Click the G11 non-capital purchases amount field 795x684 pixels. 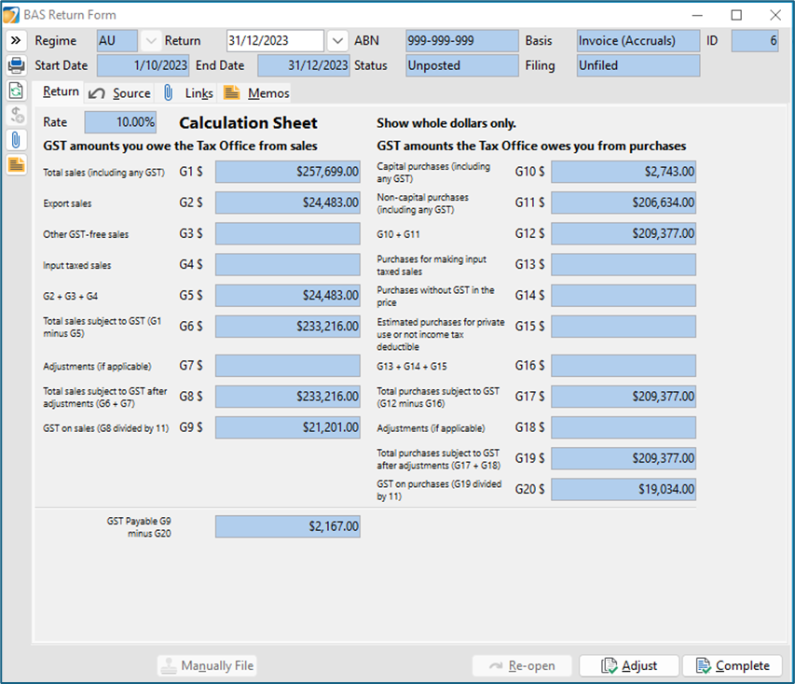(x=624, y=202)
